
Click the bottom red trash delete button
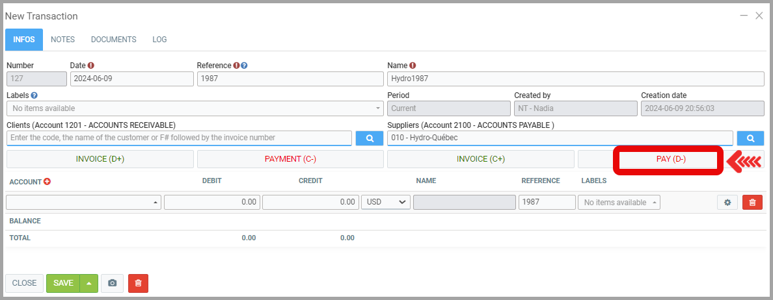point(138,283)
